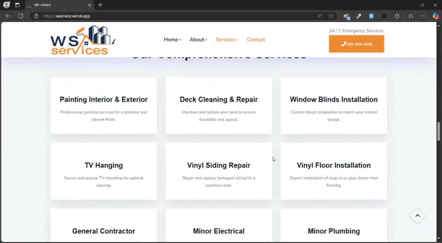442x243 pixels.
Task: Open Deck Cleaning & Repair card
Action: coord(219,105)
